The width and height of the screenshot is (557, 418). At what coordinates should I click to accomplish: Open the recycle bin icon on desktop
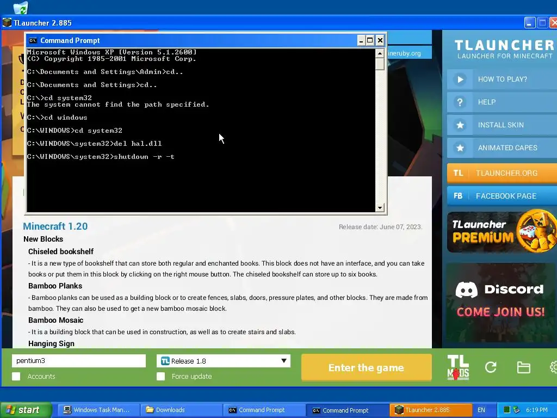coord(21,7)
